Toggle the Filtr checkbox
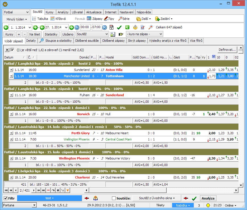The width and height of the screenshot is (247, 210). [x=6, y=198]
